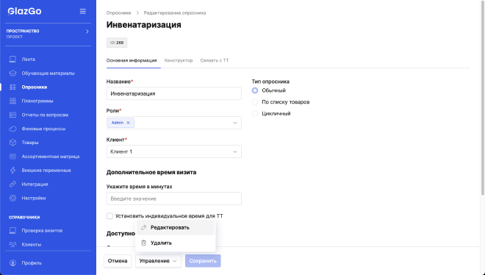Collapse the sidebar with hamburger icon

click(83, 11)
